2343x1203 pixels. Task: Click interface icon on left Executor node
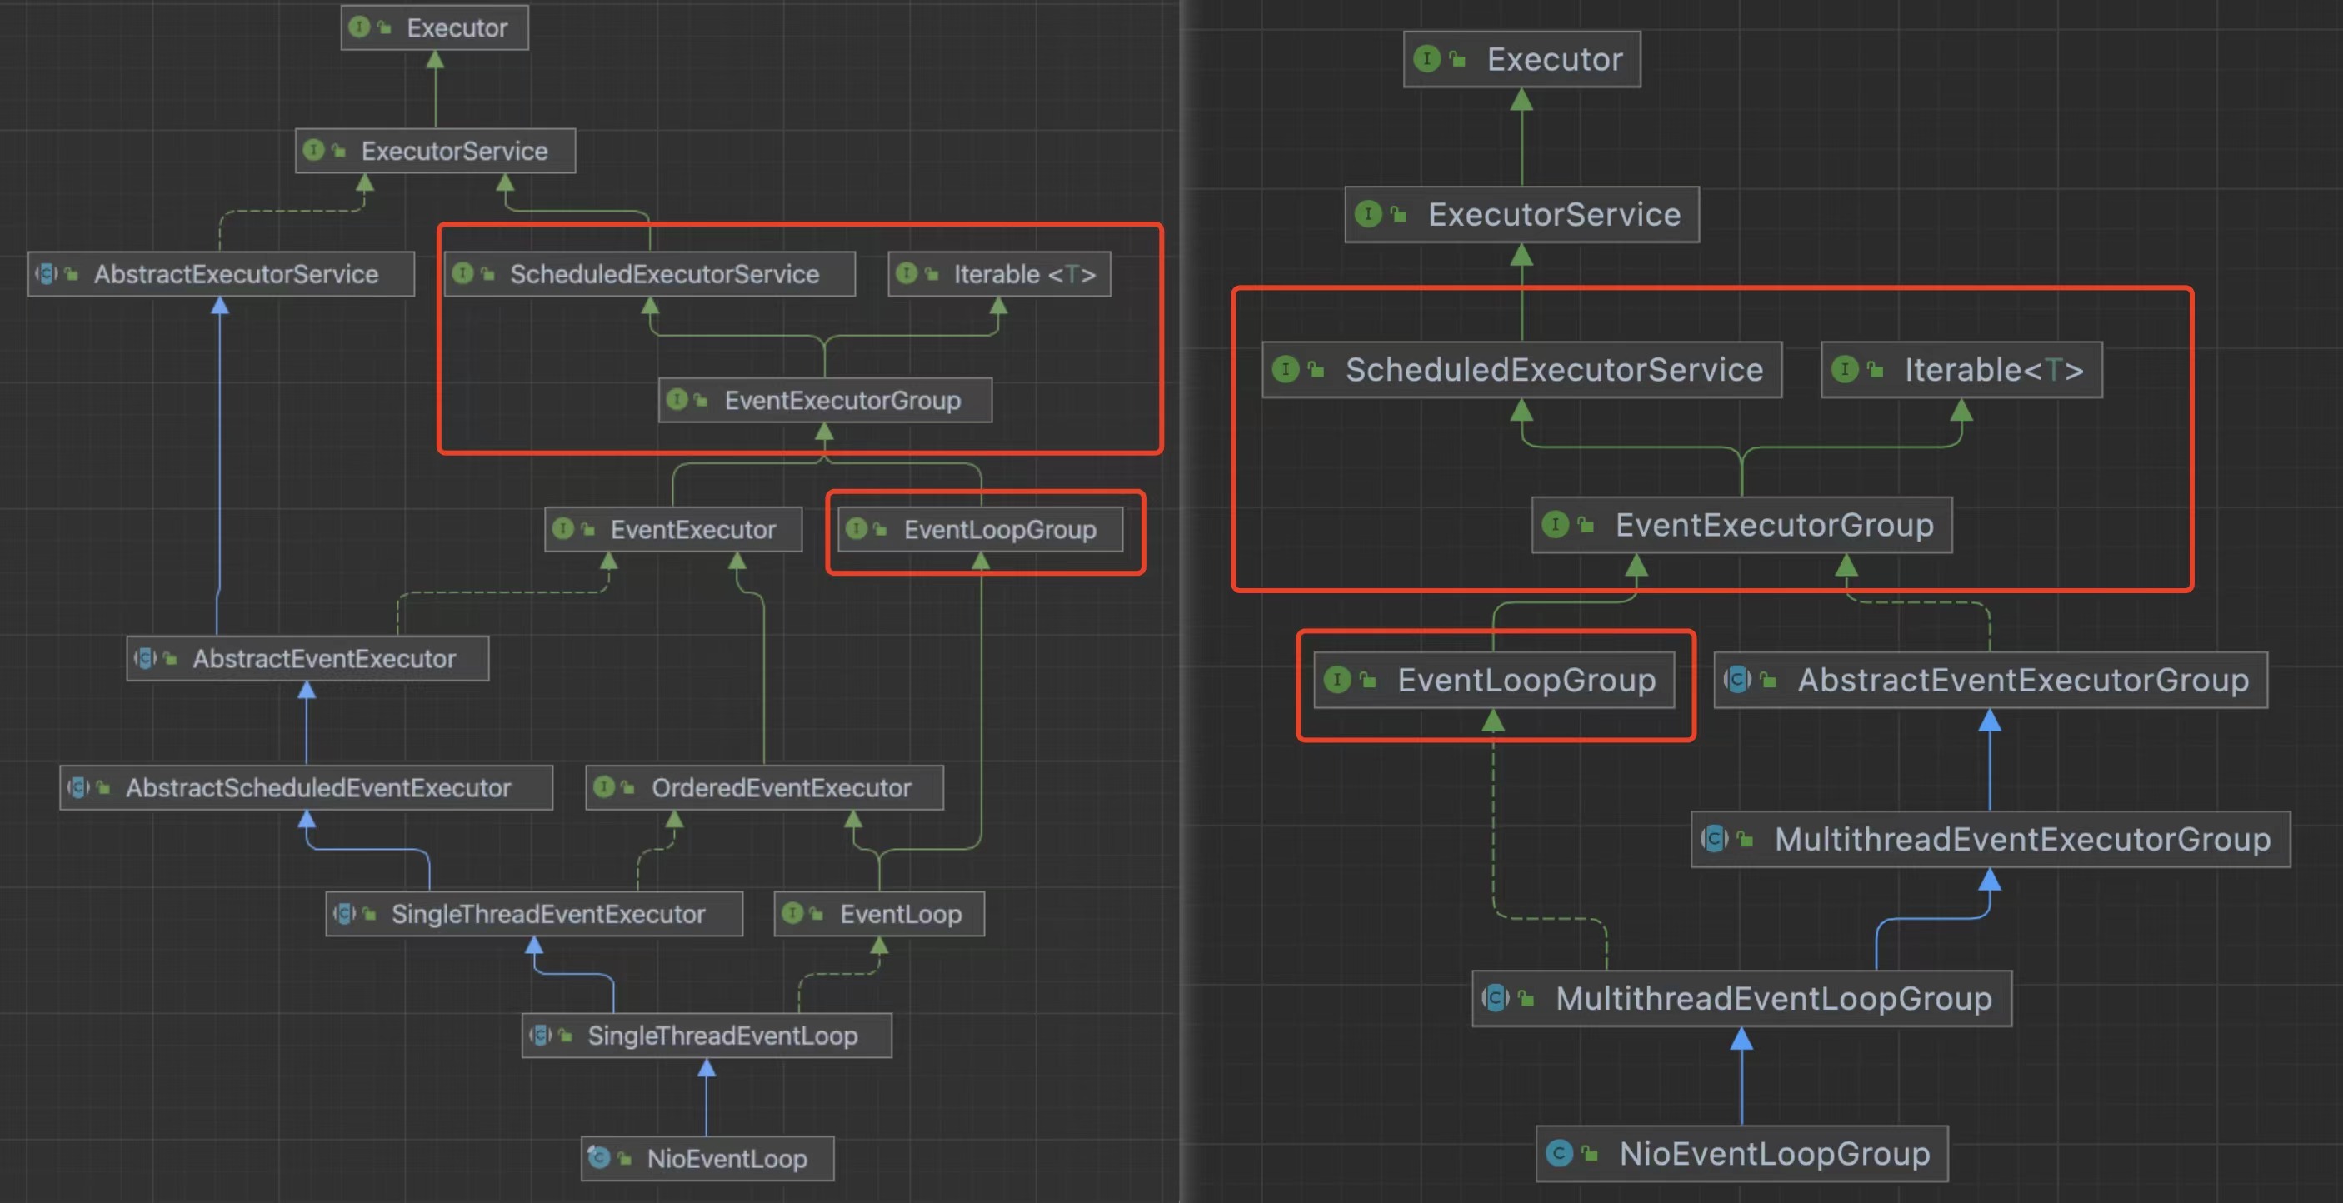(359, 27)
